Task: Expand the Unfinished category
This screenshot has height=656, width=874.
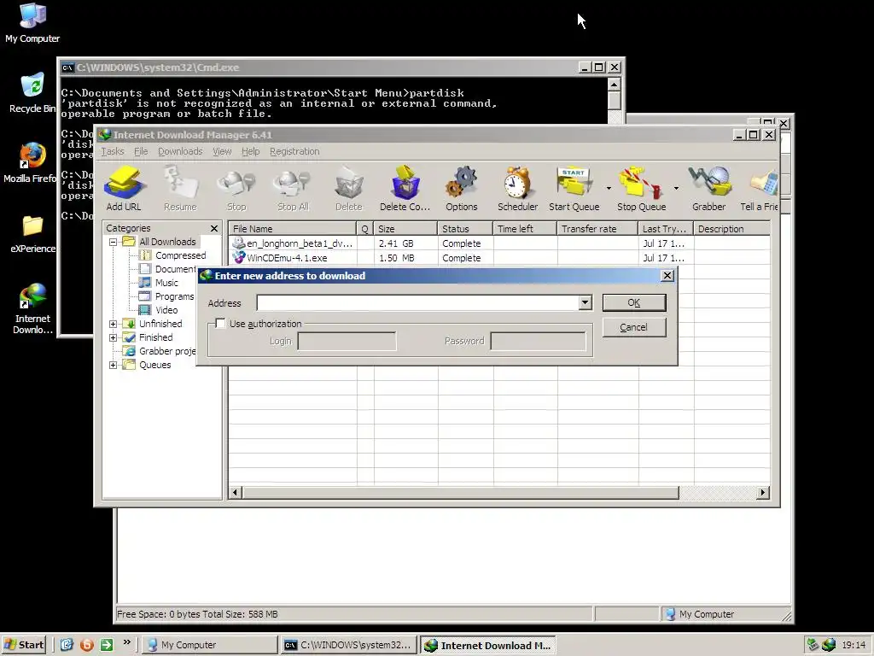Action: 114,324
